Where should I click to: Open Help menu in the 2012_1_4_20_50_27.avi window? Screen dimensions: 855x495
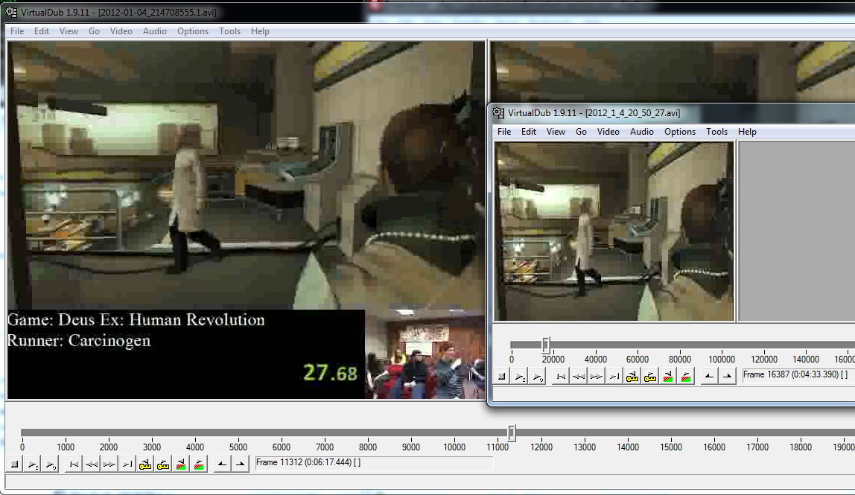pos(747,132)
